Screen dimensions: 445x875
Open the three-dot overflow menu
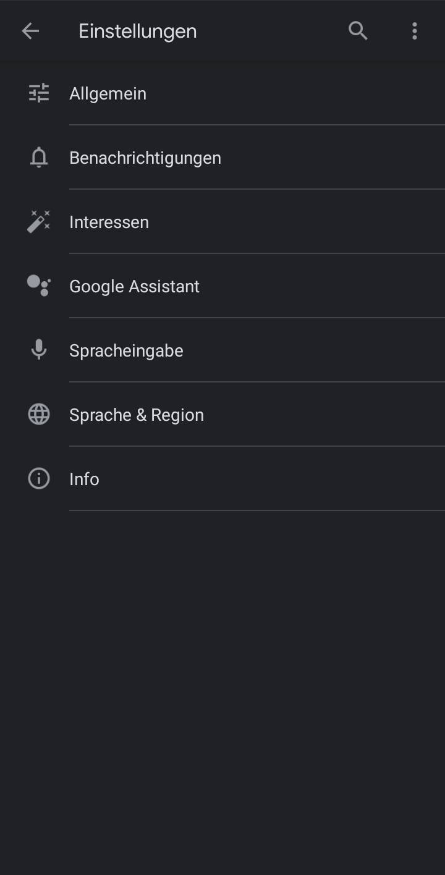[415, 31]
